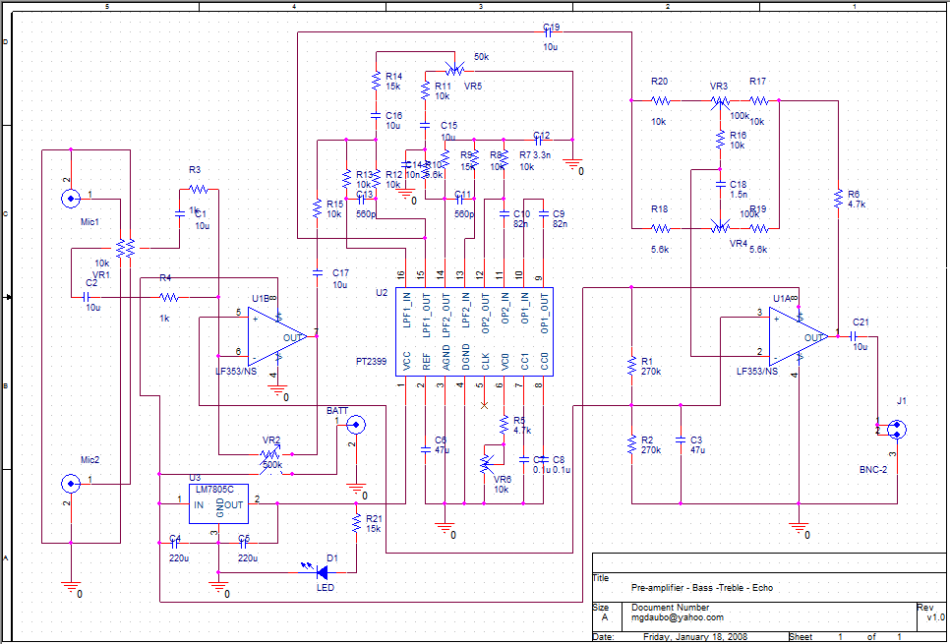This screenshot has width=950, height=644.
Task: Select the R16 10k resistor symbol
Action: coord(720,140)
